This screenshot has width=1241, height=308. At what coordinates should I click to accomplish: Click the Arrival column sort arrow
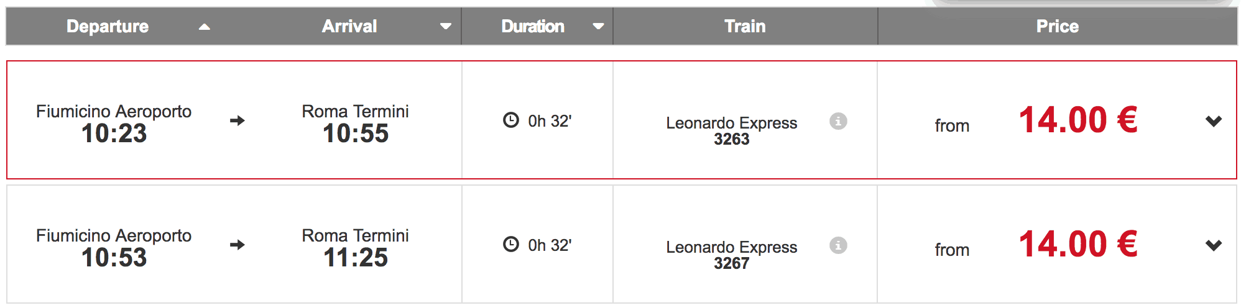445,27
